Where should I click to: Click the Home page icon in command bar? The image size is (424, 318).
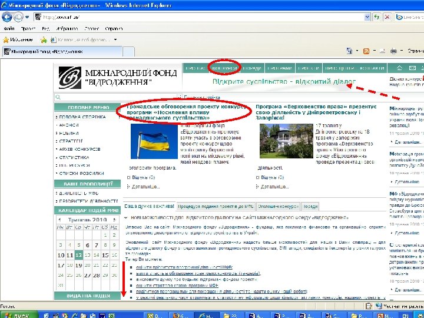coord(349,51)
